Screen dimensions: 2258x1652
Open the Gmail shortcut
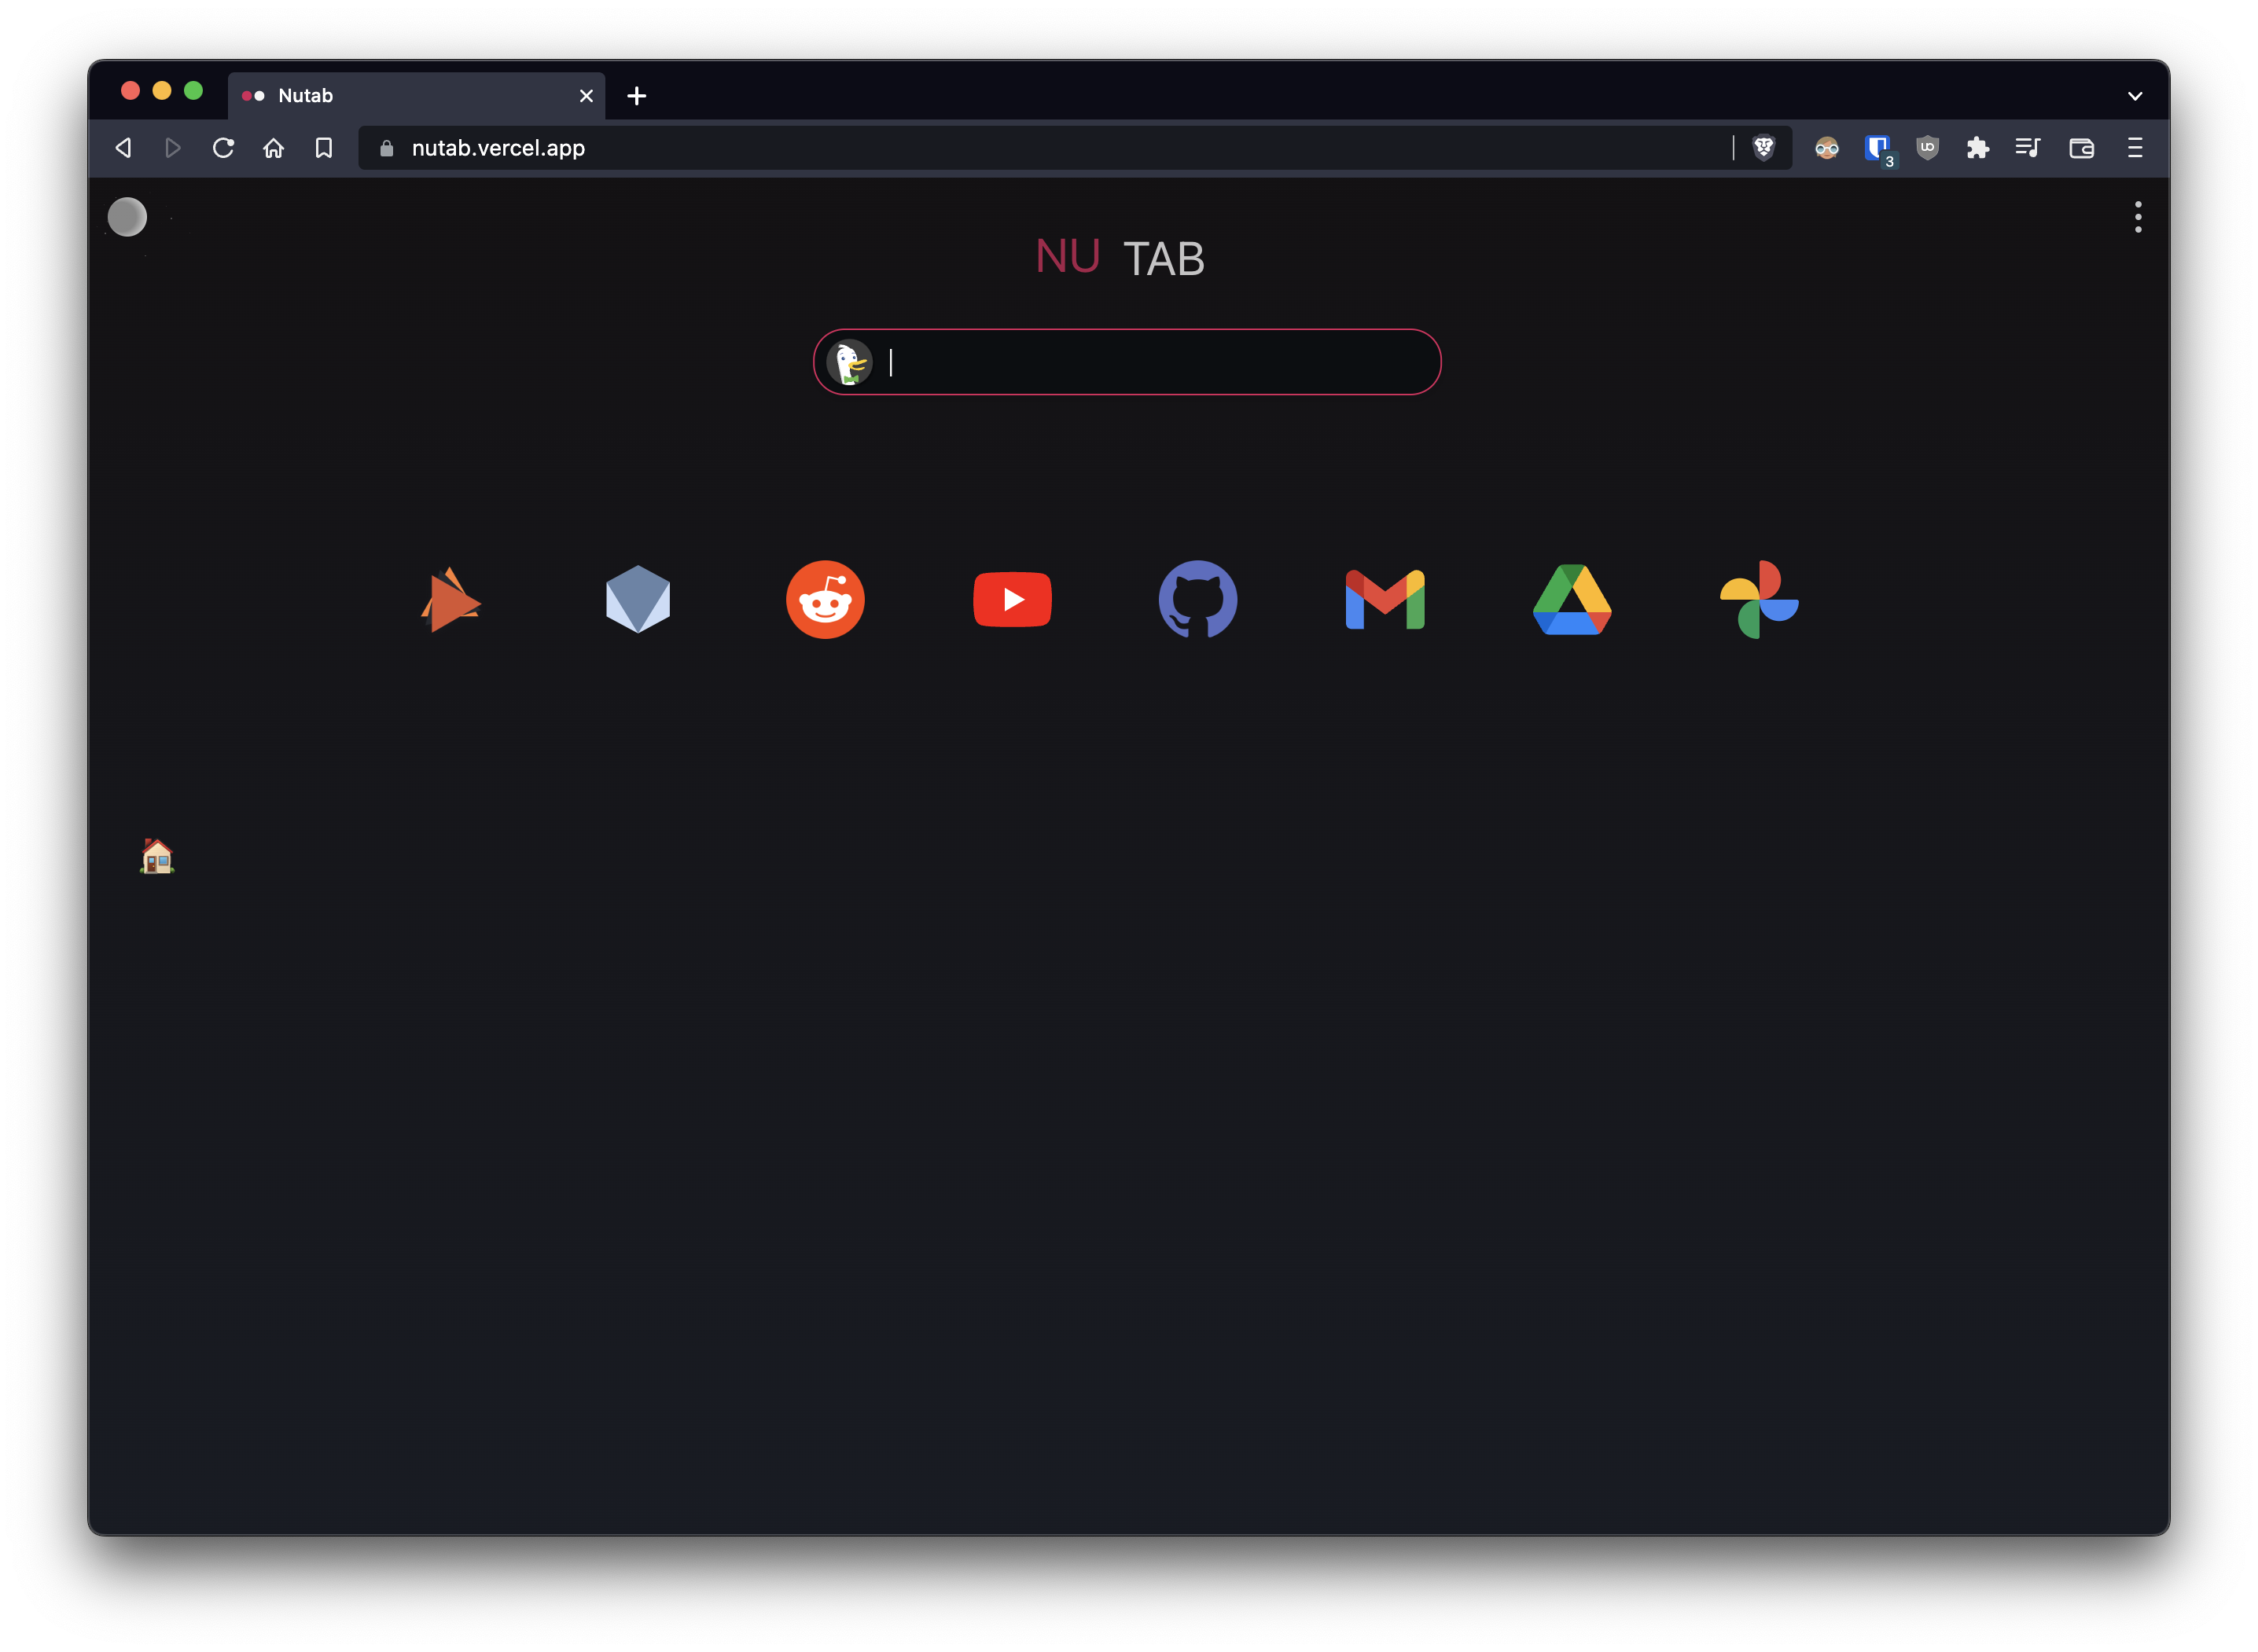[x=1385, y=600]
